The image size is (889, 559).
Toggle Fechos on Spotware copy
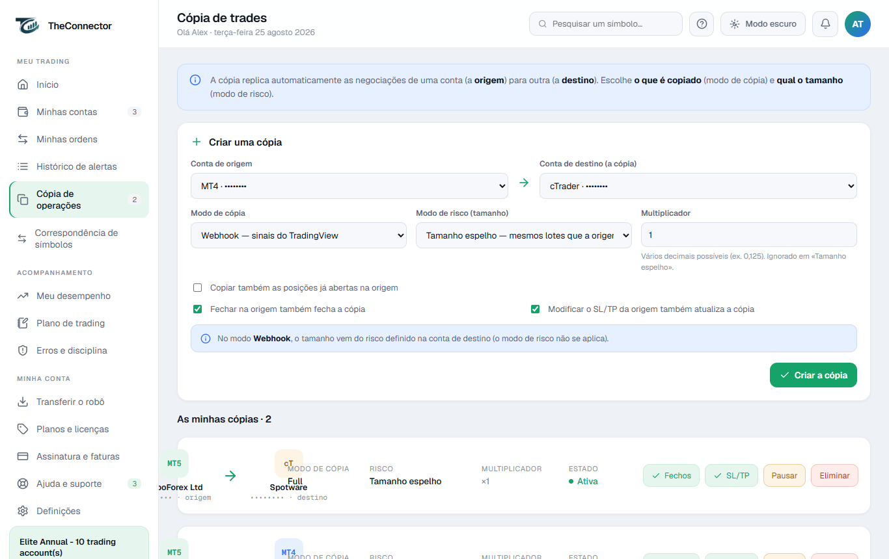[x=671, y=475]
